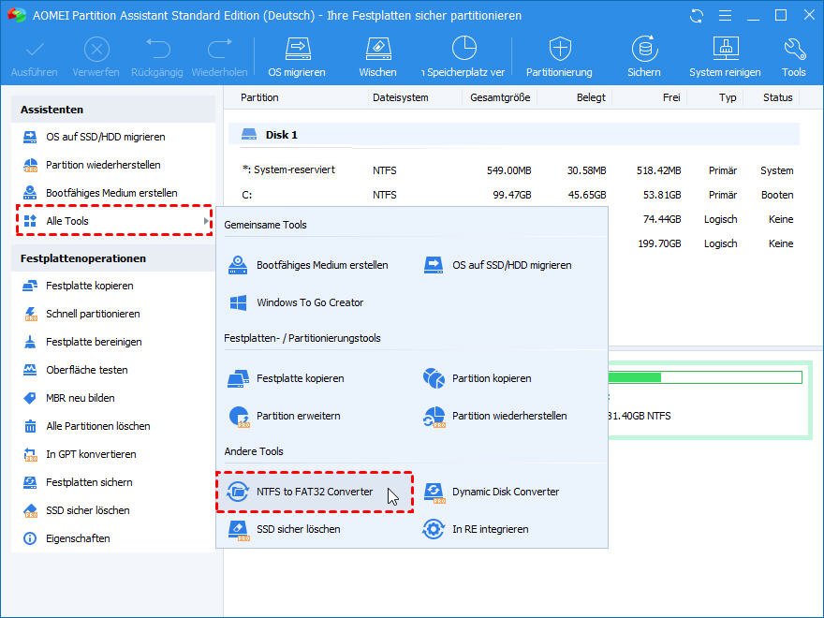Viewport: 824px width, 618px height.
Task: Click Partition erweitern icon in popup
Action: pos(239,416)
